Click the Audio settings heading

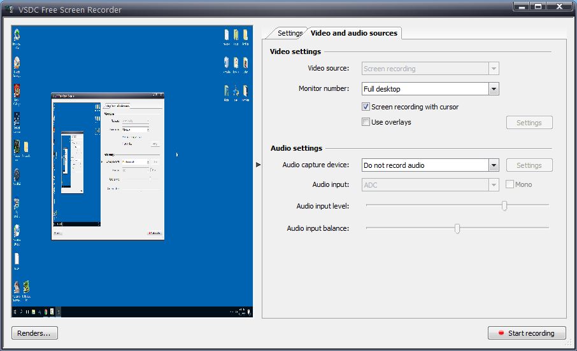pyautogui.click(x=296, y=148)
